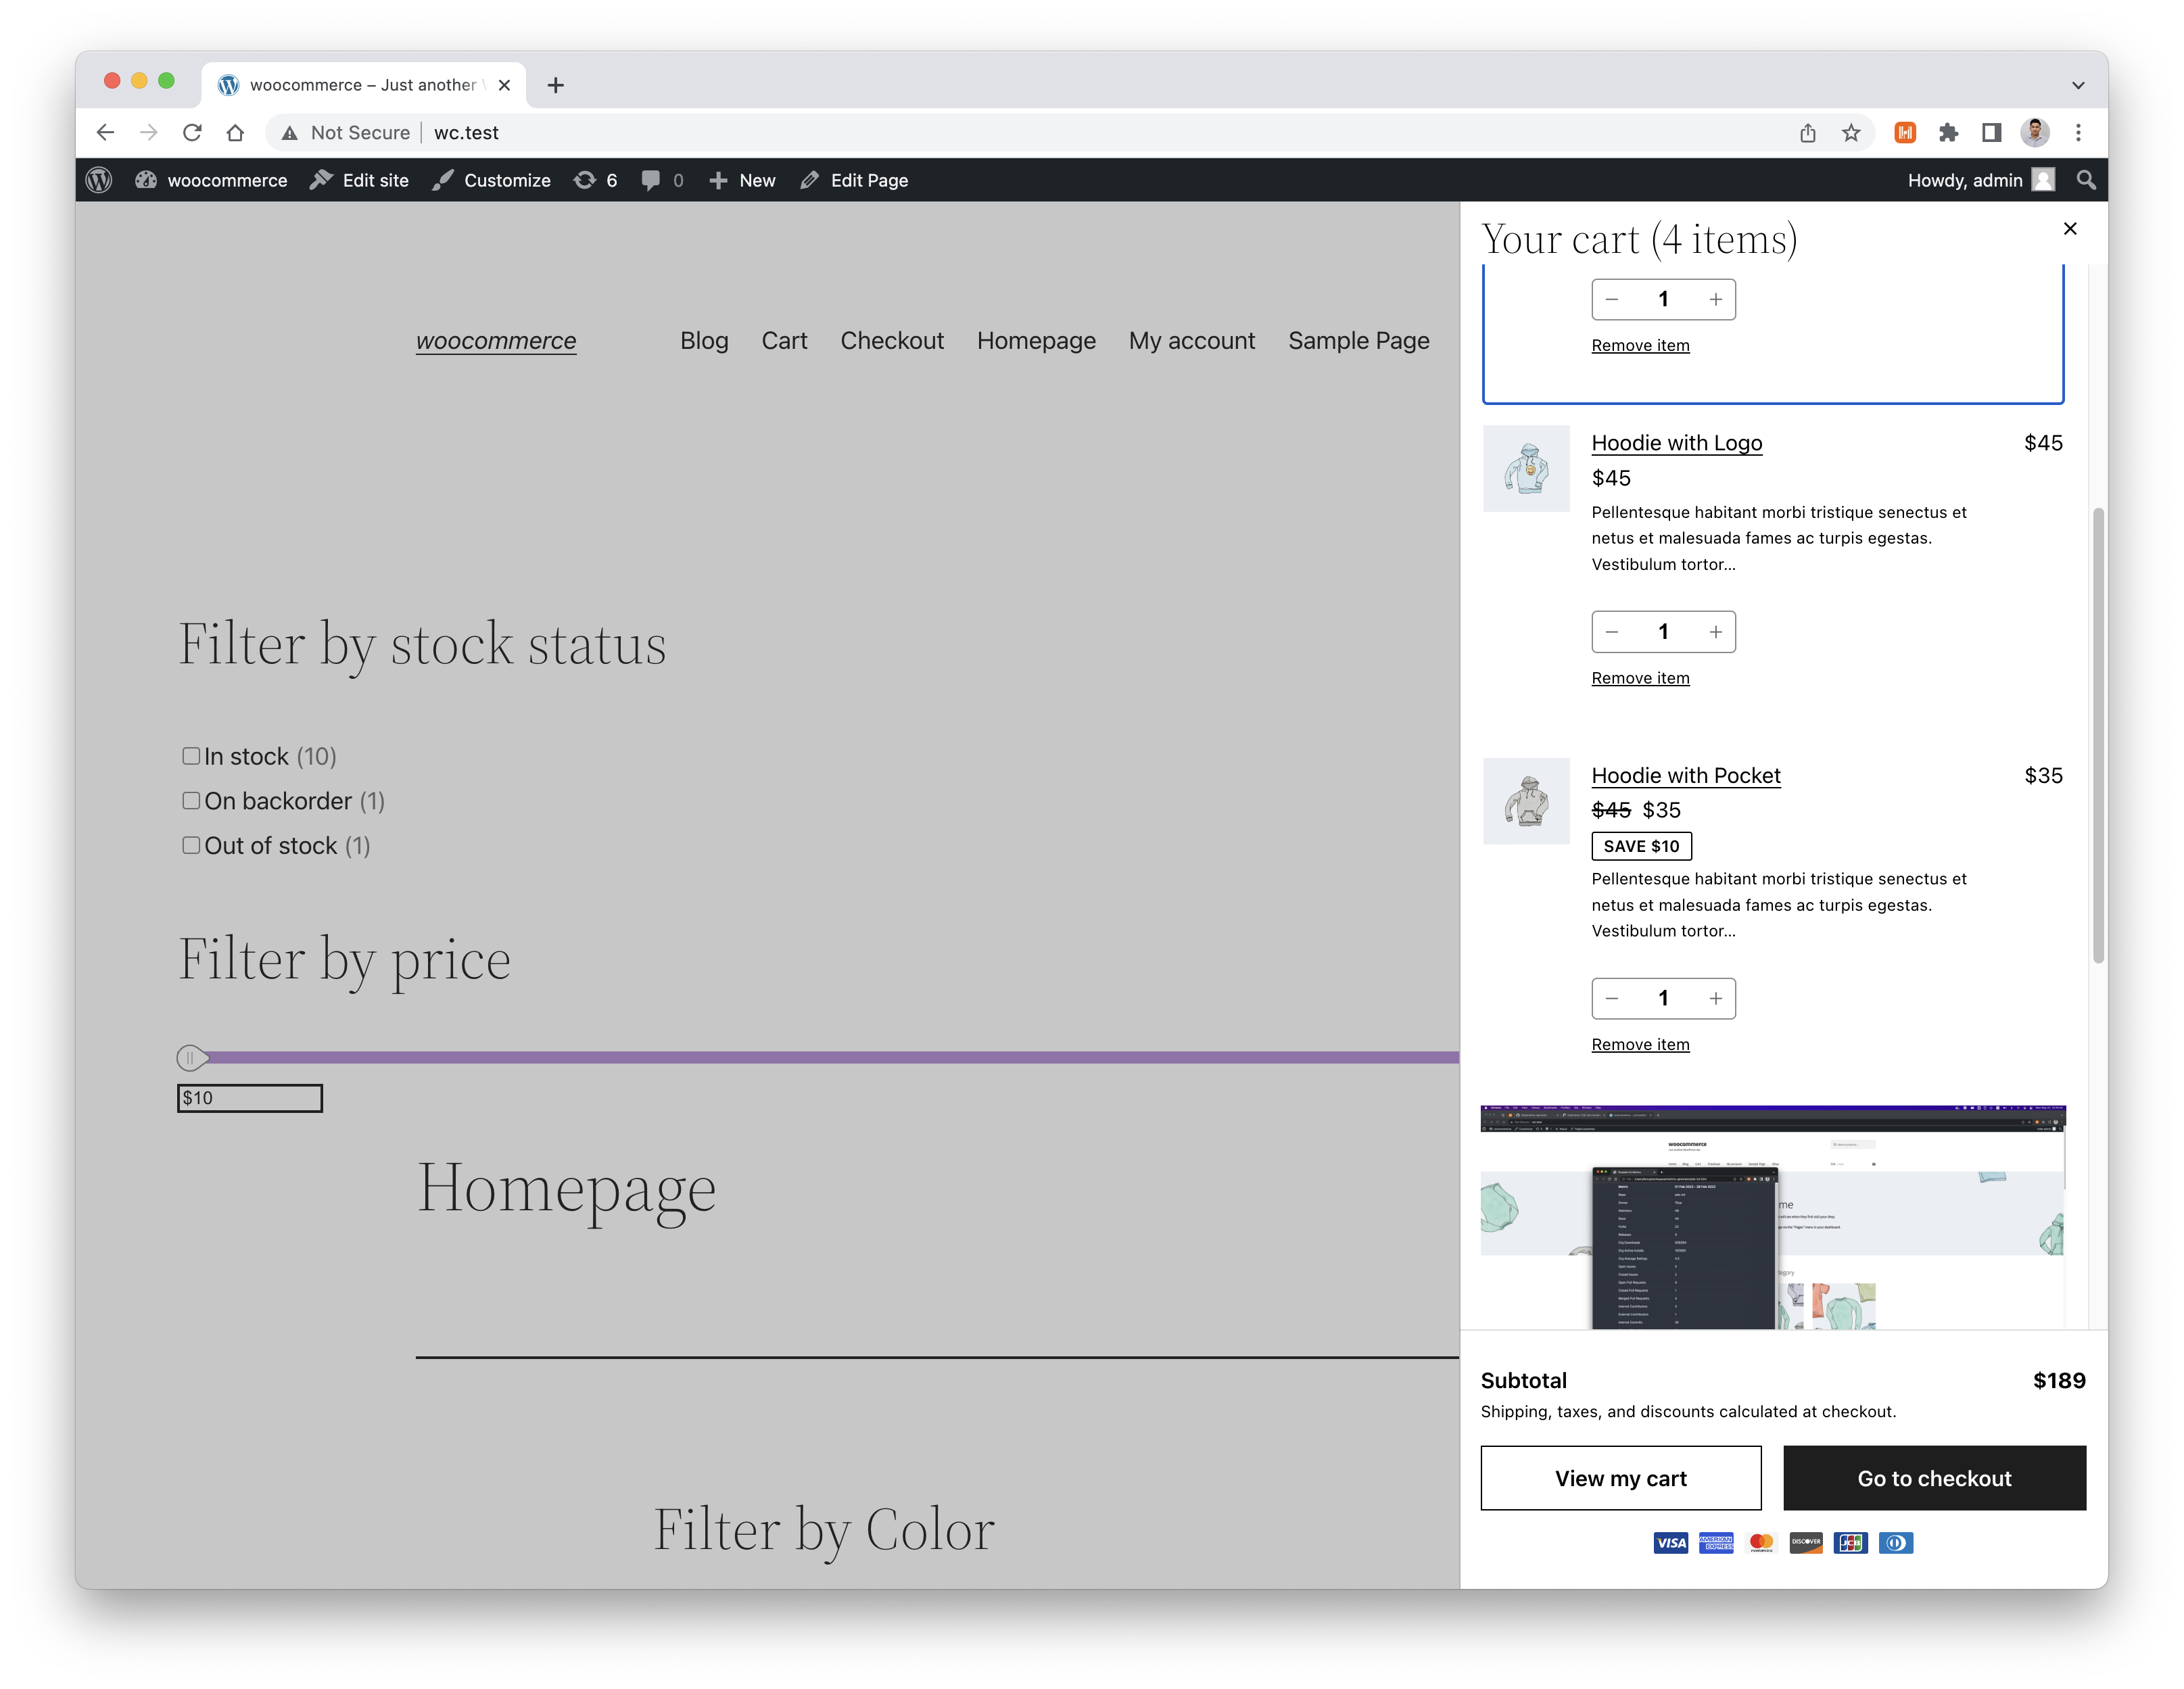Open the orange extension icon in toolbar
The width and height of the screenshot is (2184, 1689).
tap(1905, 132)
